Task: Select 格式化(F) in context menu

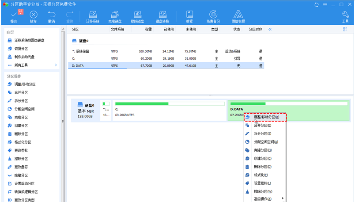Action: coord(265,175)
